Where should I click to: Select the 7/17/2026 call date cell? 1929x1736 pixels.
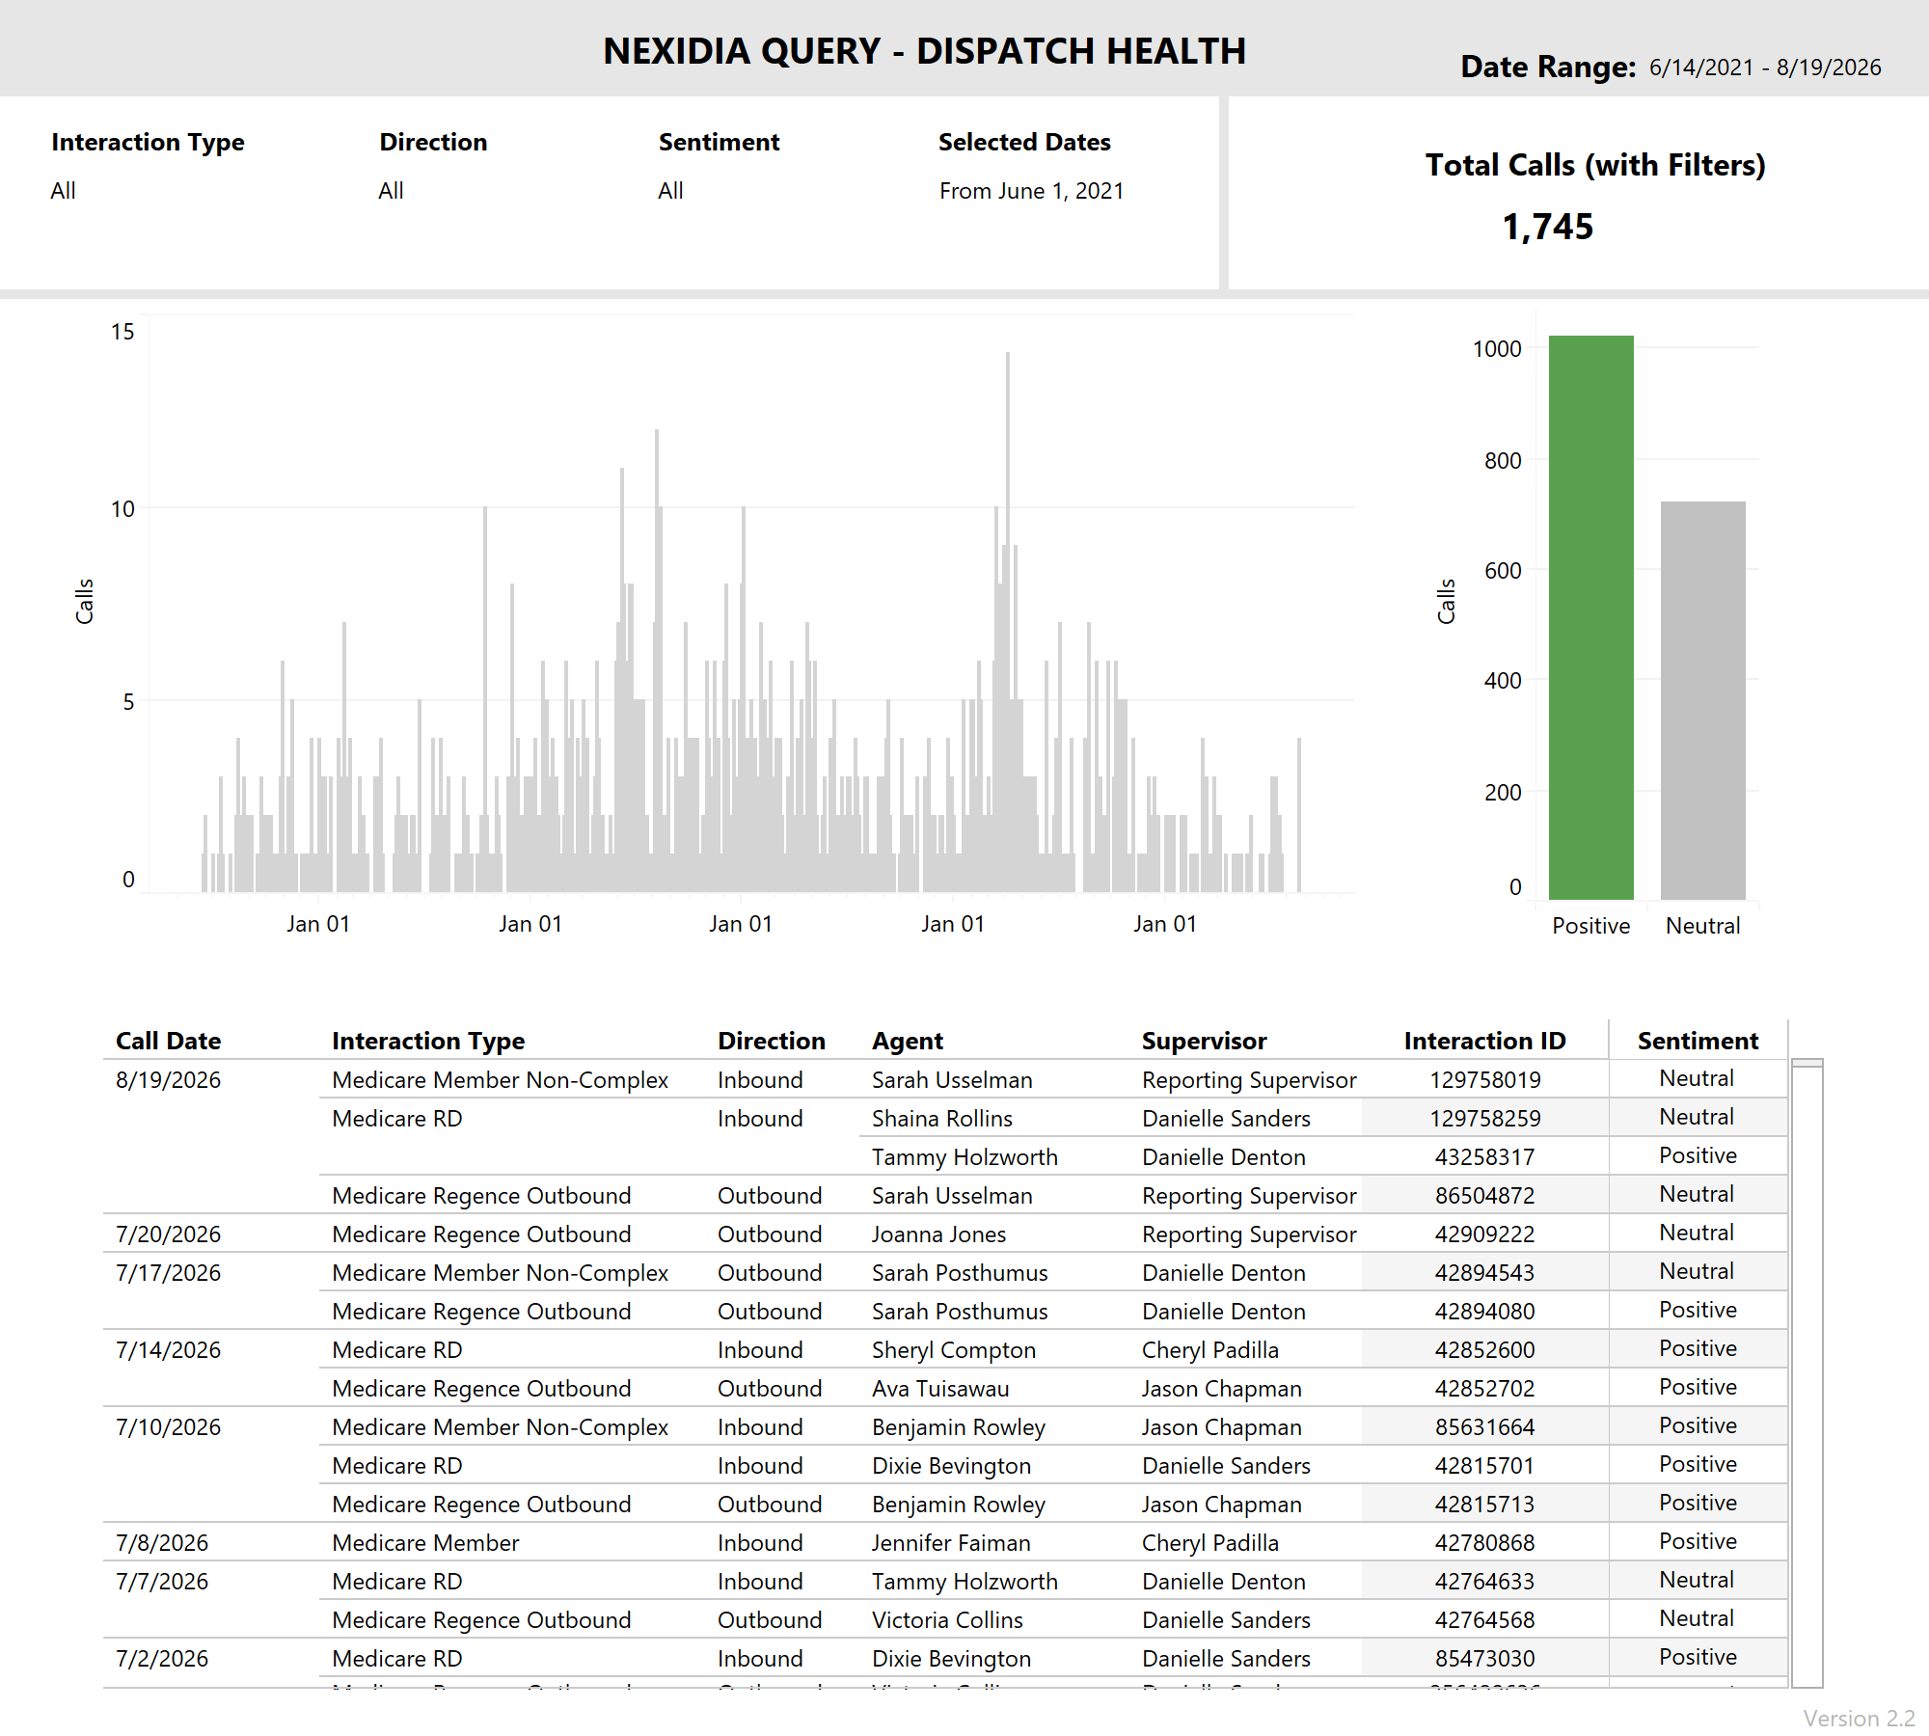click(x=168, y=1272)
